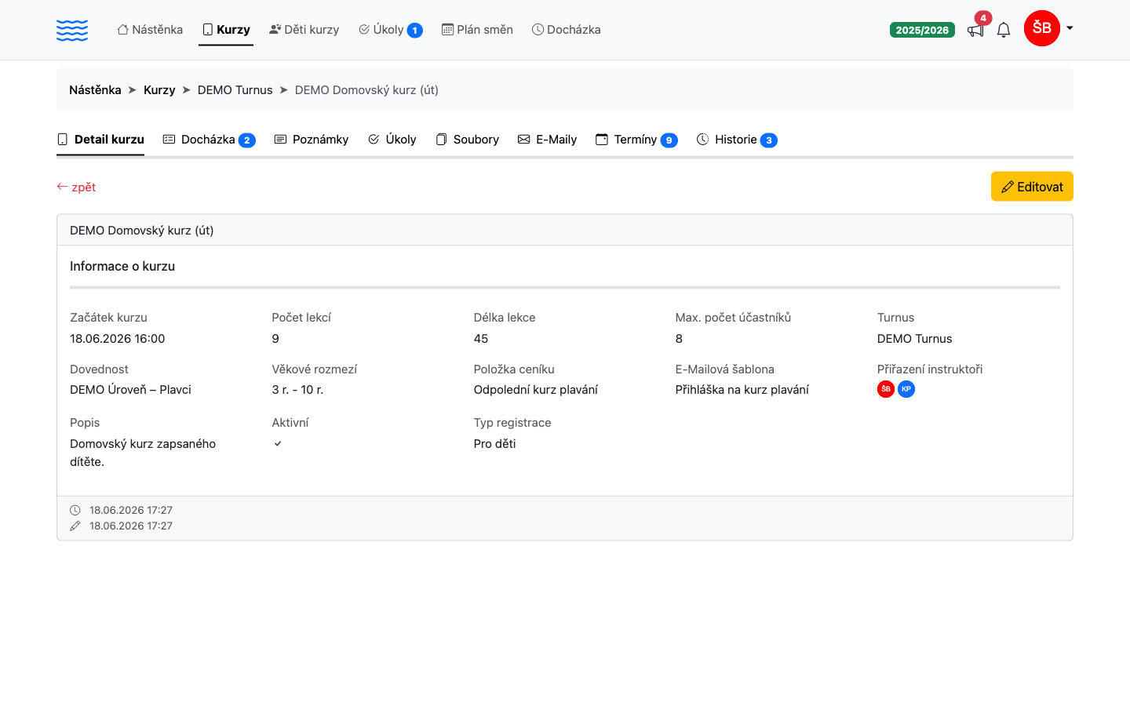Open Děti kurzy in top navigation
The height and width of the screenshot is (706, 1130).
click(304, 30)
